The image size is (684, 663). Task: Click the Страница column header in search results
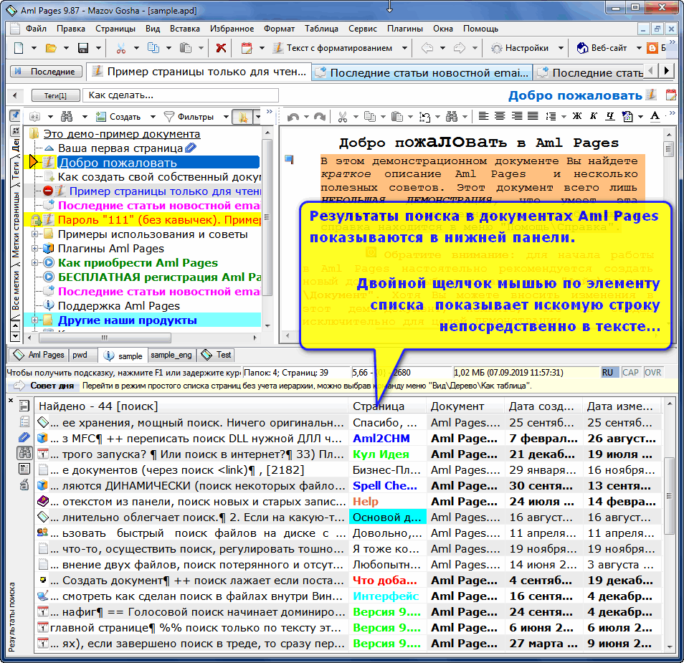387,406
